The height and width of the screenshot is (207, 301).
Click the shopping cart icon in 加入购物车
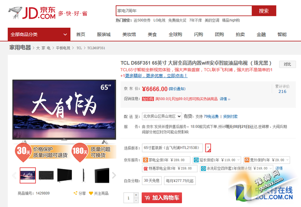click(x=147, y=198)
